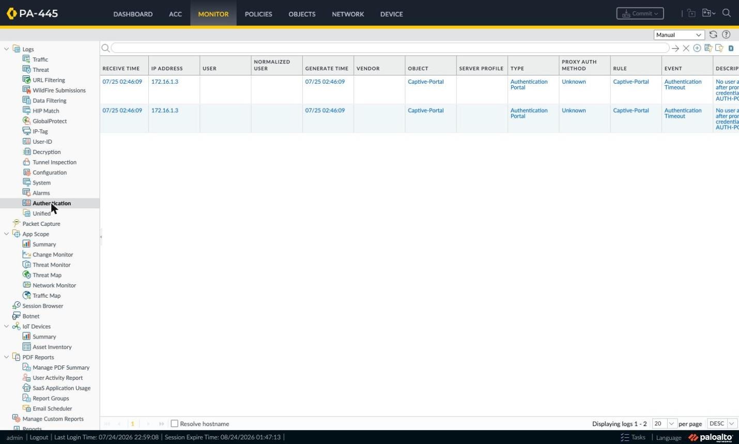The image size is (739, 444).
Task: Open the global search magnifier icon
Action: [x=726, y=13]
